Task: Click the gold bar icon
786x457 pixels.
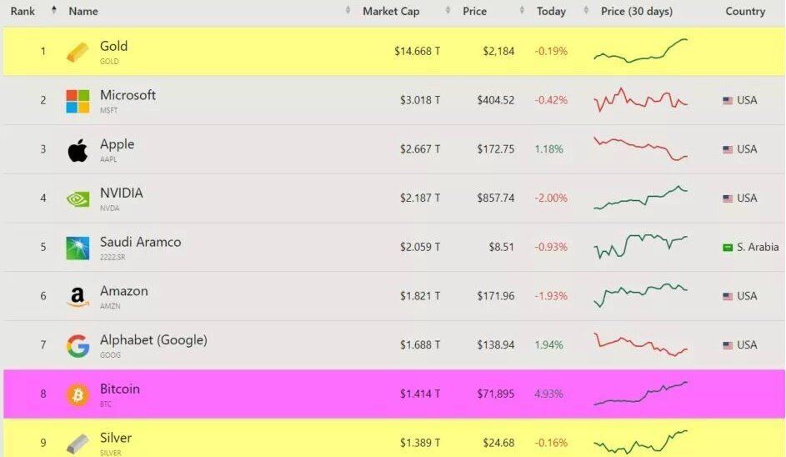Action: point(78,52)
